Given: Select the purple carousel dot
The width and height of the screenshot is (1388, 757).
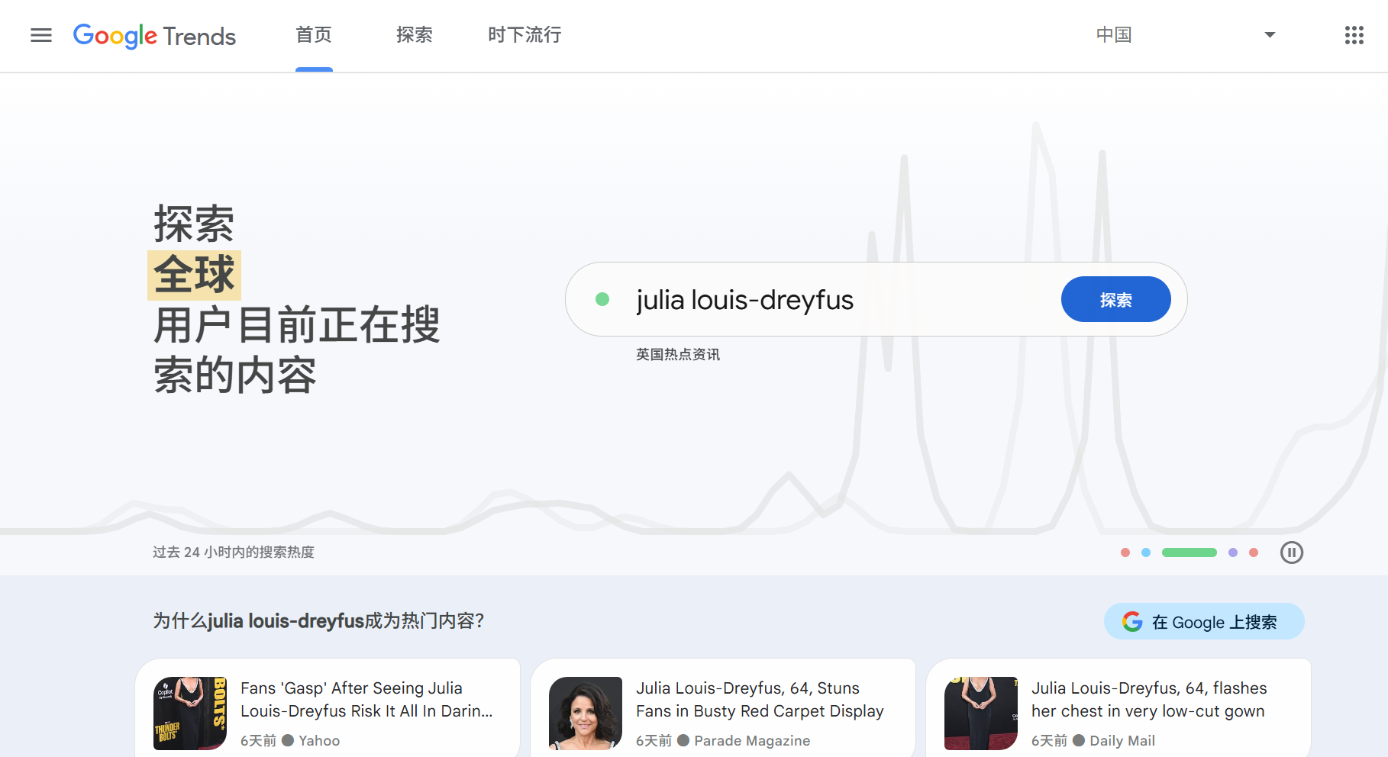Looking at the screenshot, I should 1233,552.
